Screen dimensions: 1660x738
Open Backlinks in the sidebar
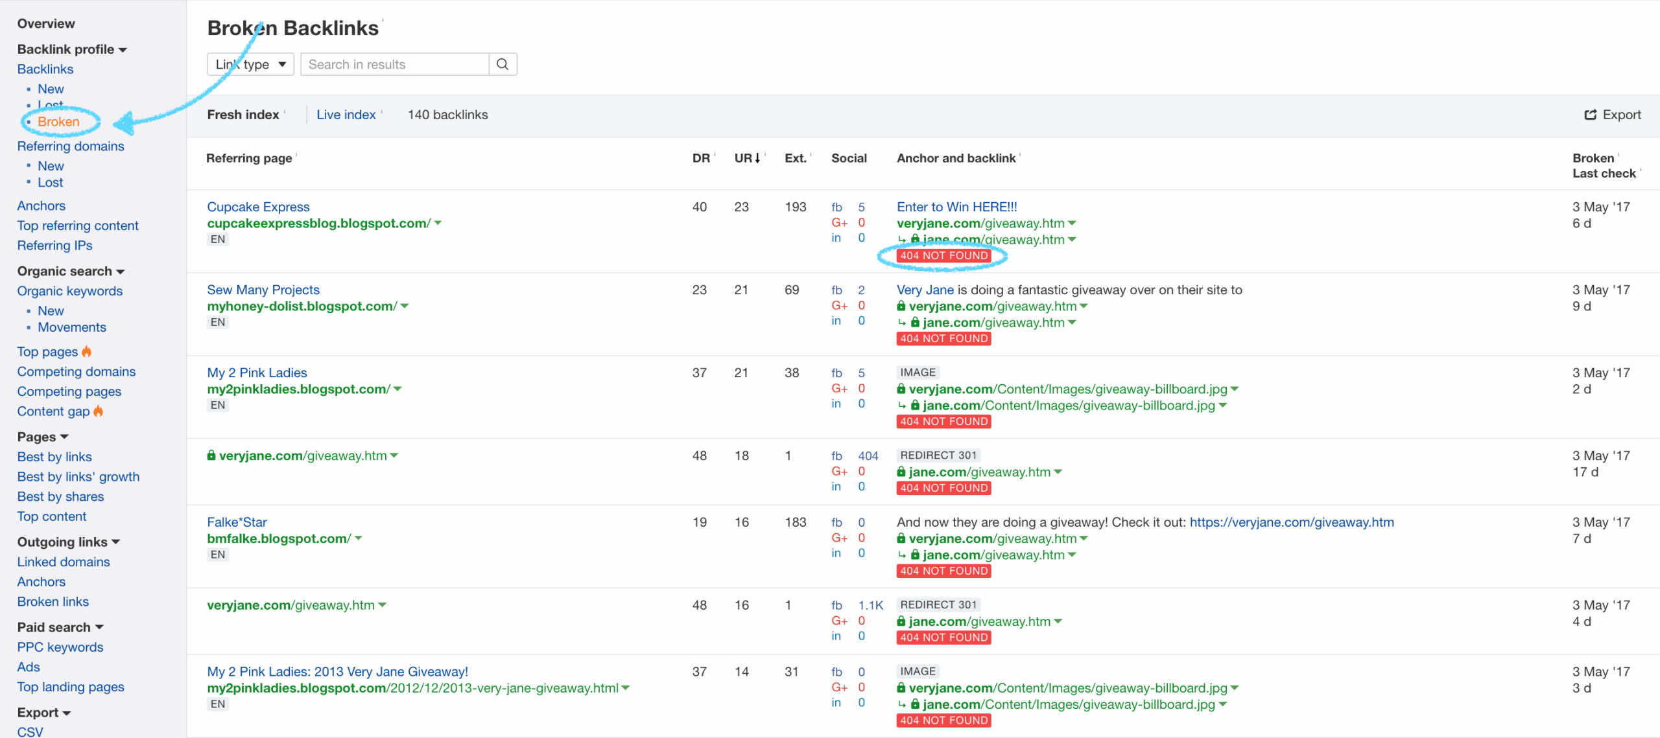click(45, 69)
